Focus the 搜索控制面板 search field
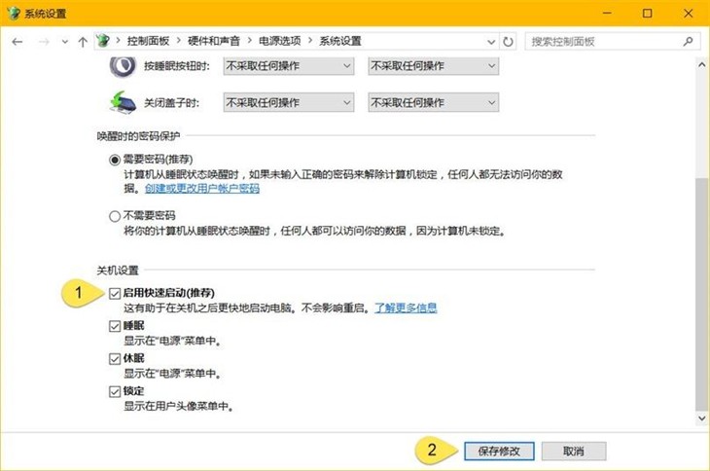The height and width of the screenshot is (471, 710). coord(612,42)
